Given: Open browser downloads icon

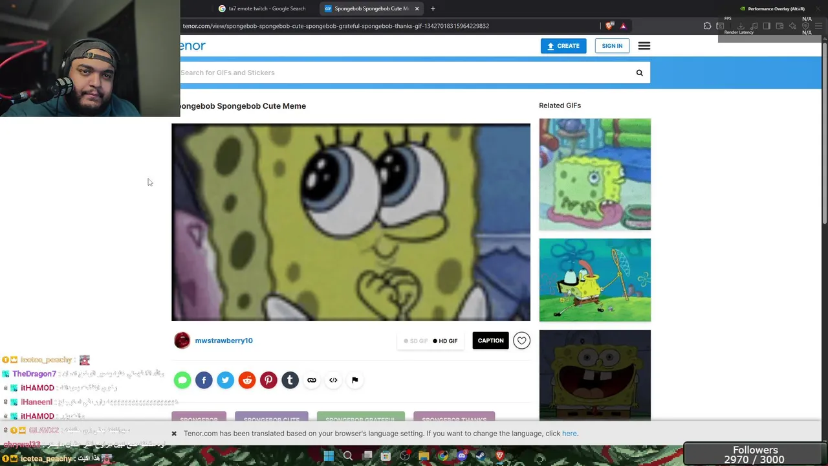Looking at the screenshot, I should 741,26.
